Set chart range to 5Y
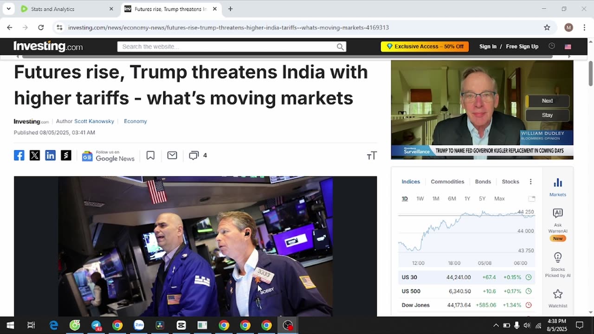Screen dimensions: 594x334 [482, 199]
